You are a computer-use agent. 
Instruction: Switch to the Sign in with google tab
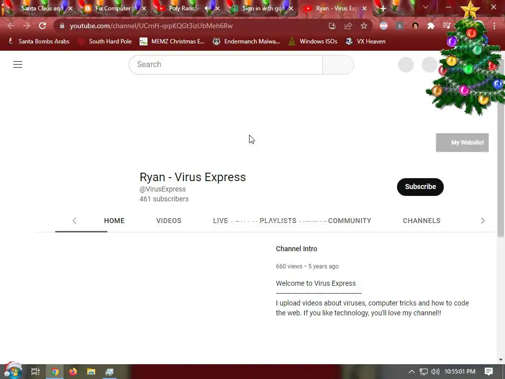tap(261, 8)
